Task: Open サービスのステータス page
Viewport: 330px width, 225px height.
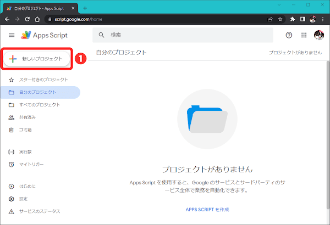Action: 40,211
